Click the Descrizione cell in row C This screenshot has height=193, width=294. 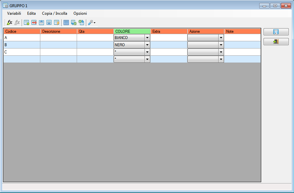pos(59,52)
